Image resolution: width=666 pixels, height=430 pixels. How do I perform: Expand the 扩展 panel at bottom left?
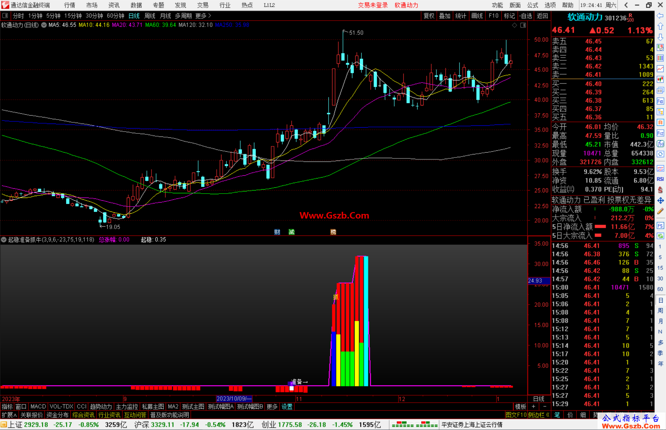tap(9, 415)
